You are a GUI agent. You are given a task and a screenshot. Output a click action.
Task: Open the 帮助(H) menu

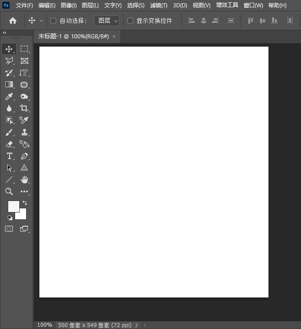(278, 5)
